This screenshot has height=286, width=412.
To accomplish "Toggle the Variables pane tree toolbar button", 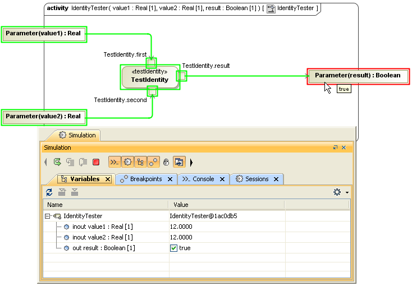I will (x=140, y=162).
